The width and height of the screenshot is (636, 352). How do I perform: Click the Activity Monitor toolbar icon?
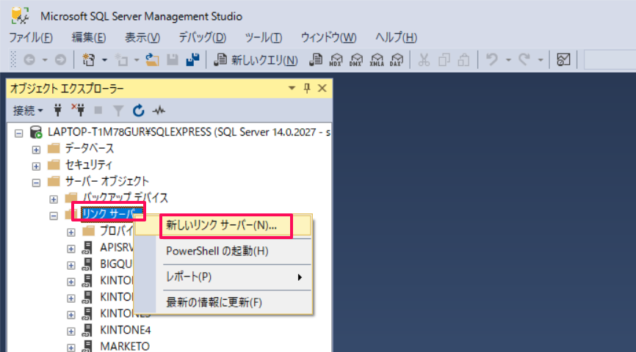tap(563, 60)
